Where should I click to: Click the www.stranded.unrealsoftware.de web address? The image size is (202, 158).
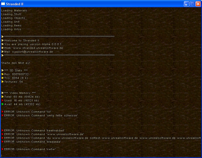tap(38, 48)
